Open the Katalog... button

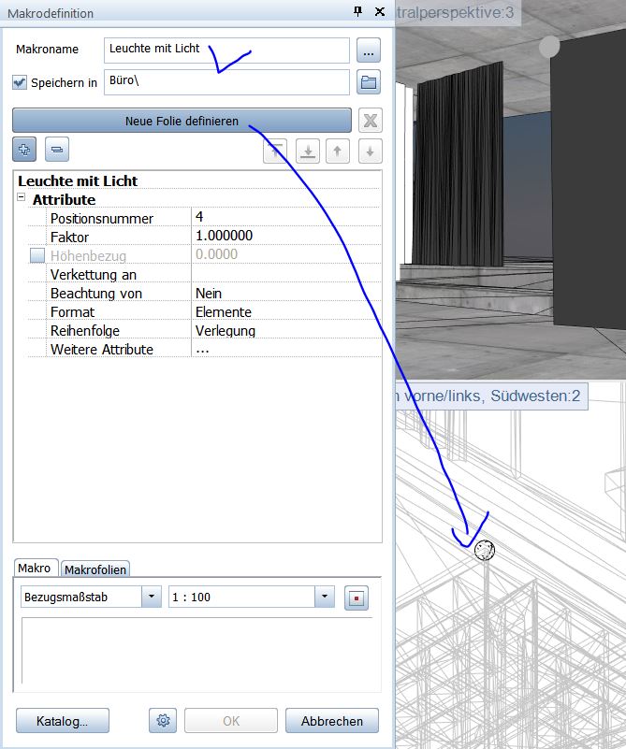[x=63, y=720]
